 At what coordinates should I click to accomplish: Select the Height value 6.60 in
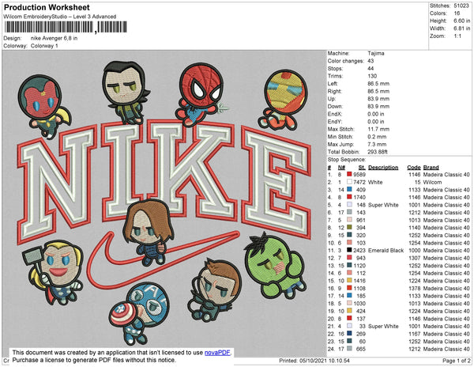click(x=462, y=21)
